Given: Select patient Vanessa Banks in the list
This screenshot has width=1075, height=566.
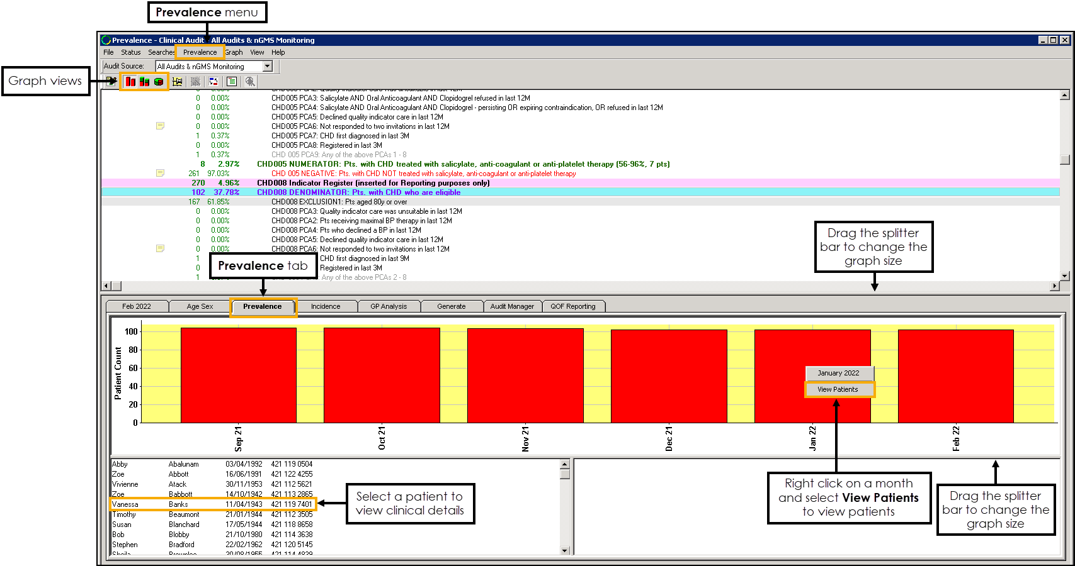Looking at the screenshot, I should tap(212, 504).
